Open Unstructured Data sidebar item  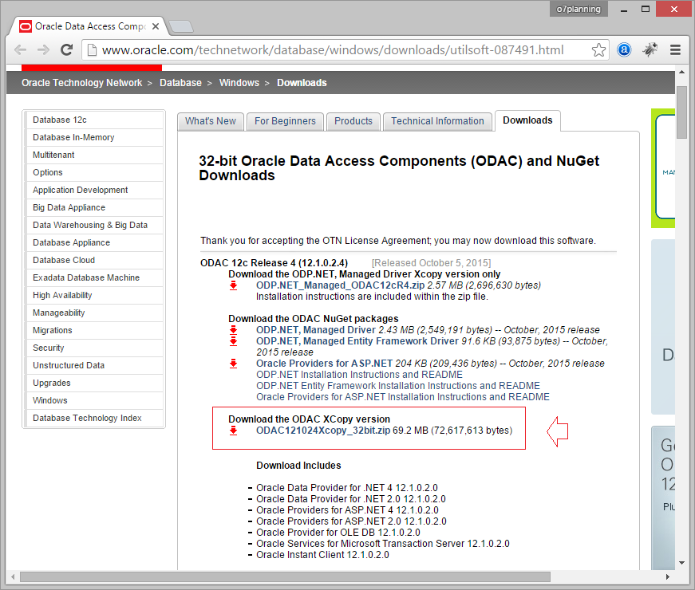tap(94, 365)
